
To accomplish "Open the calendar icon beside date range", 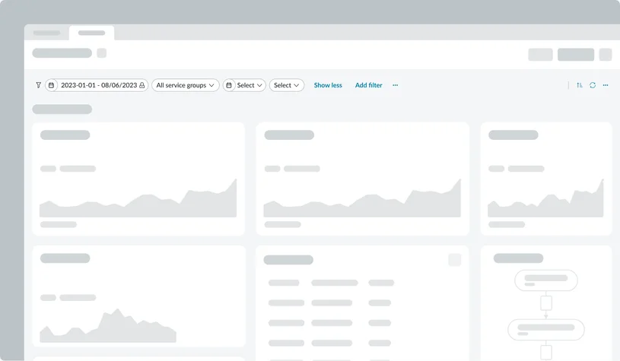I will click(x=52, y=85).
